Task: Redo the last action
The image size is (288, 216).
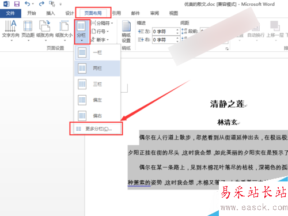Action: click(41, 3)
